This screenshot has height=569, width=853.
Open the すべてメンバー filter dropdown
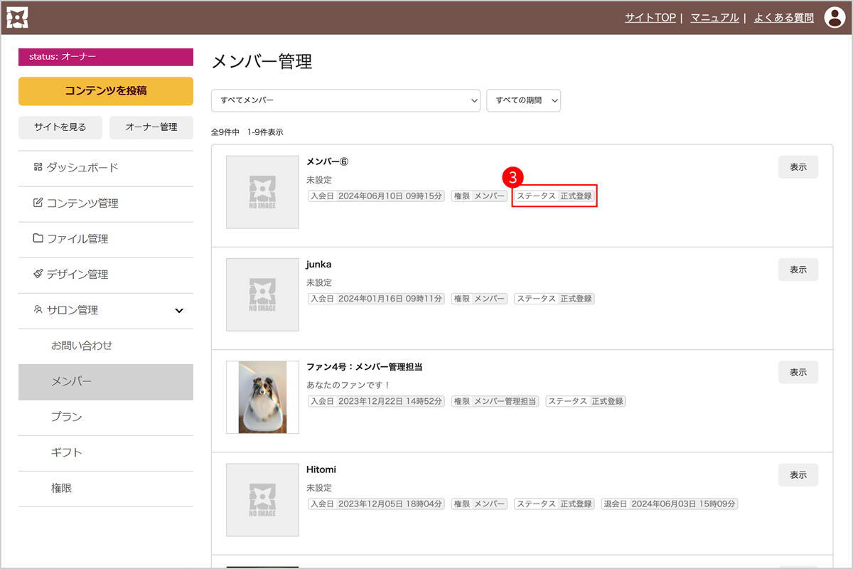click(x=345, y=100)
